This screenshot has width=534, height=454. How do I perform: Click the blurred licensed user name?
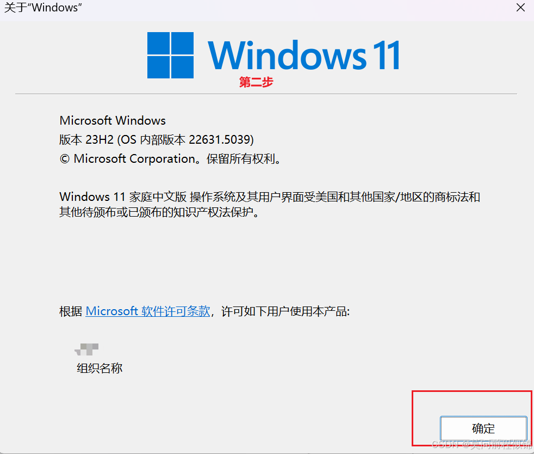(x=86, y=349)
